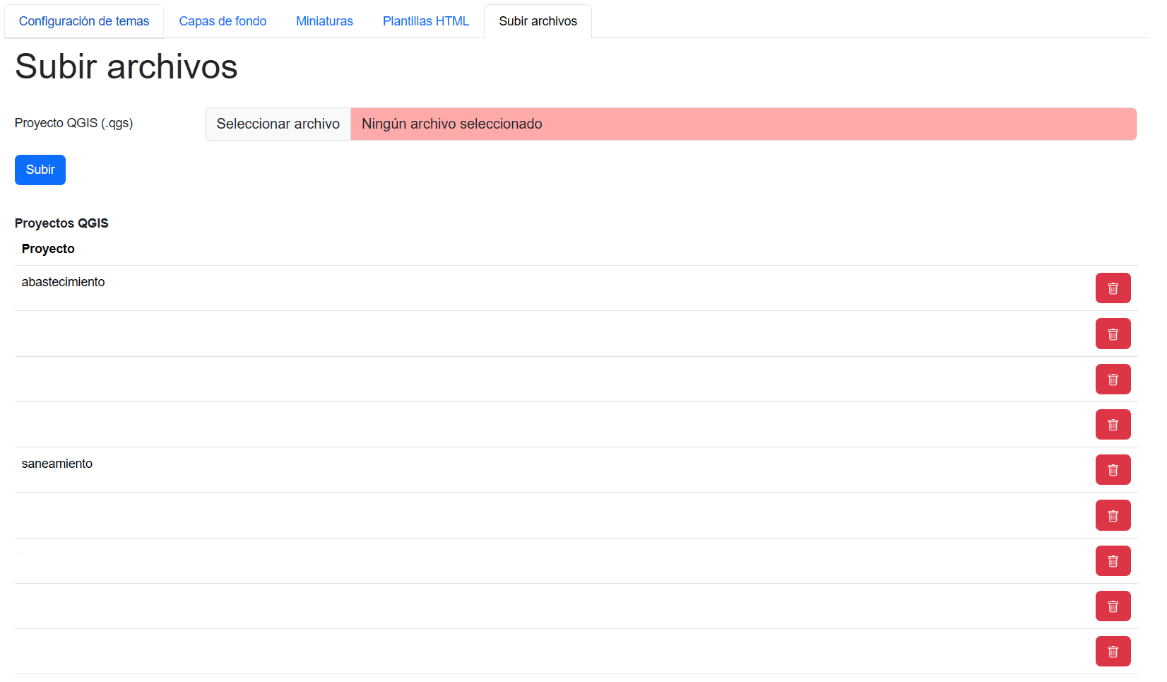The width and height of the screenshot is (1167, 682).
Task: Click trash icon directly below saneamiento row
Action: coord(1113,516)
